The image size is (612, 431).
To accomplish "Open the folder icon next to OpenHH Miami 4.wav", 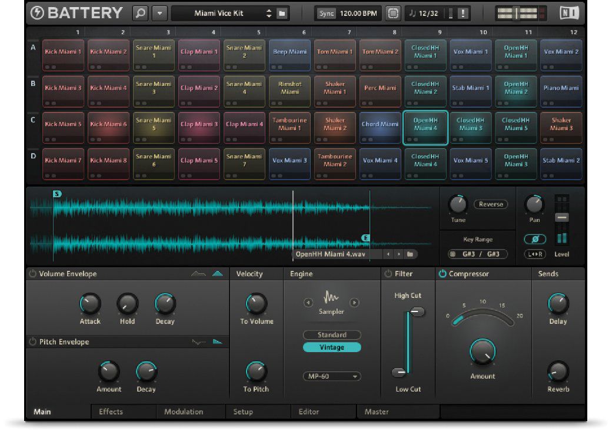I will click(411, 254).
